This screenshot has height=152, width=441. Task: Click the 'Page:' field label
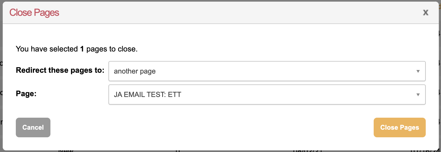click(26, 94)
